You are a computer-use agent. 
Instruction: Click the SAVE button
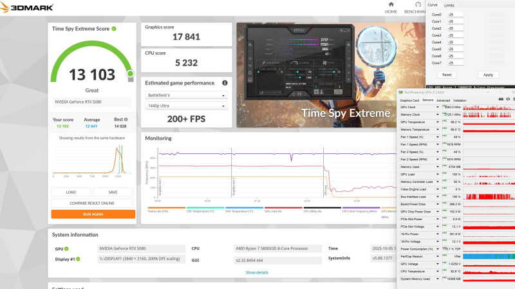point(113,192)
